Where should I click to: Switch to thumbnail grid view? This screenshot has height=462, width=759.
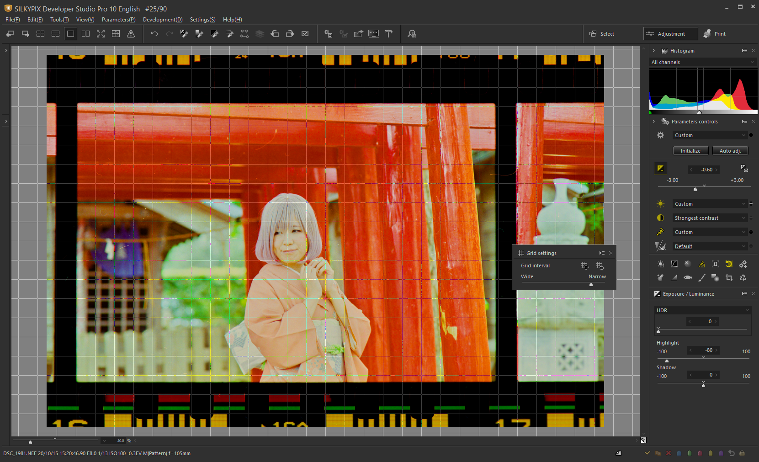[41, 34]
